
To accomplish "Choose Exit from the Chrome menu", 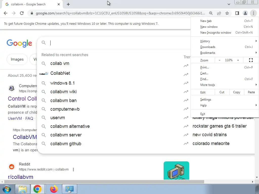I will (225, 114).
